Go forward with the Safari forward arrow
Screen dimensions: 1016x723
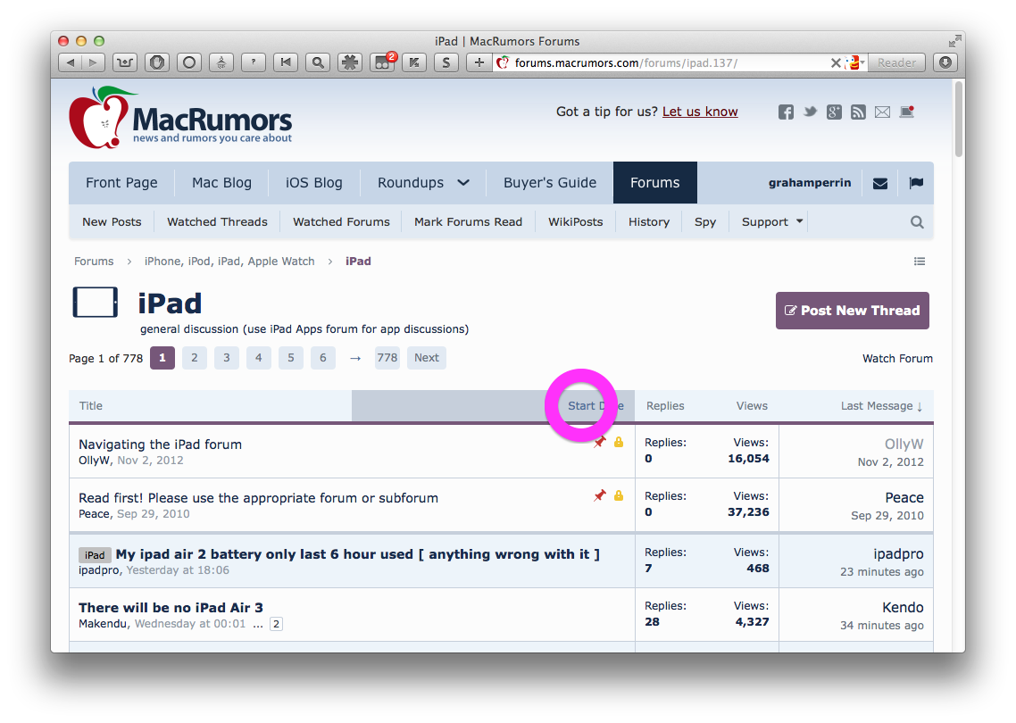(x=93, y=62)
